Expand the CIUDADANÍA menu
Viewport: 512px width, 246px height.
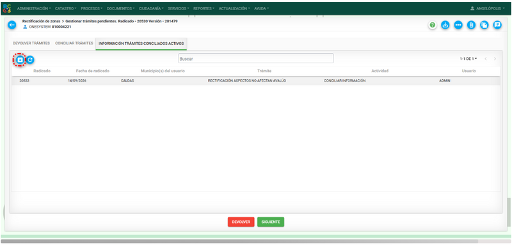pyautogui.click(x=152, y=8)
